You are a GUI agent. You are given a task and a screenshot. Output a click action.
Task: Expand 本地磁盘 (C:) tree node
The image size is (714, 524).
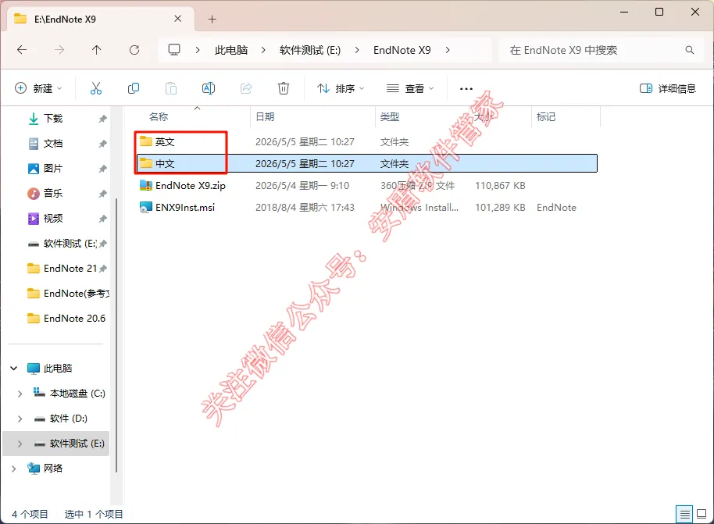(x=20, y=394)
